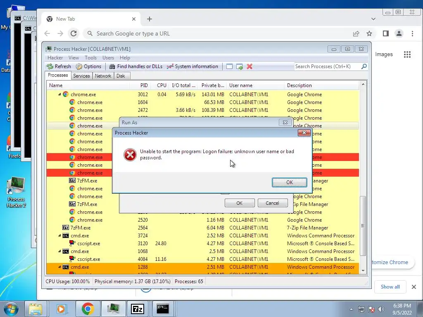Select chrome.exe row with PID 1604
The image size is (423, 317).
click(x=202, y=102)
